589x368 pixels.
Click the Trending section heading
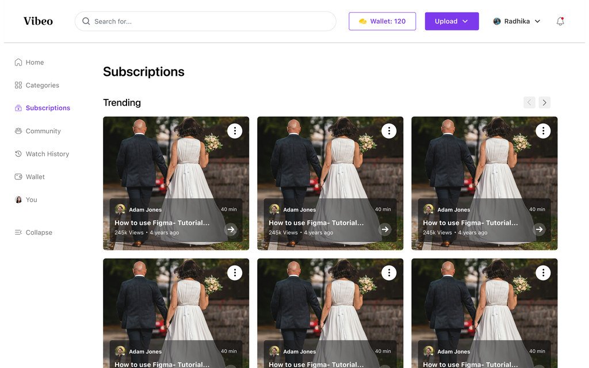pyautogui.click(x=122, y=102)
